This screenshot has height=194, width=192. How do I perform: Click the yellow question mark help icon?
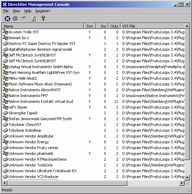[x=43, y=19]
